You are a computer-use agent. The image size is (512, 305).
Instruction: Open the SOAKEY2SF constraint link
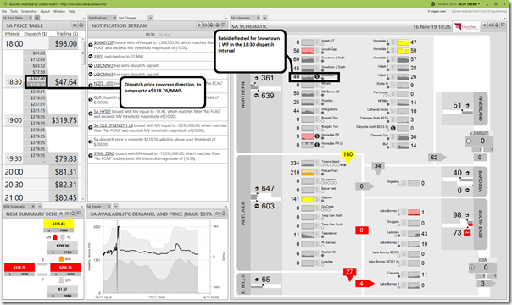click(x=103, y=42)
